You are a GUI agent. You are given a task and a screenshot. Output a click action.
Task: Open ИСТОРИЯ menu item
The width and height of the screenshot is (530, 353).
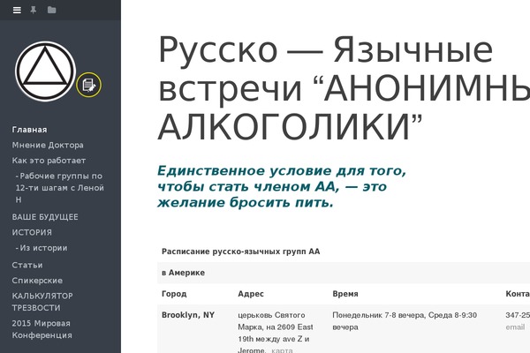(32, 232)
